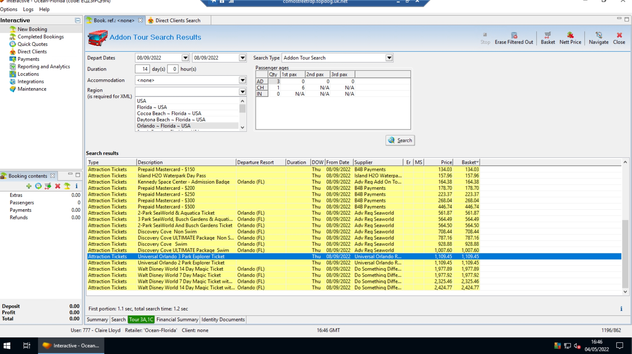Viewport: 632px width, 354px height.
Task: Open Completed Bookings in the sidebar
Action: tap(40, 36)
